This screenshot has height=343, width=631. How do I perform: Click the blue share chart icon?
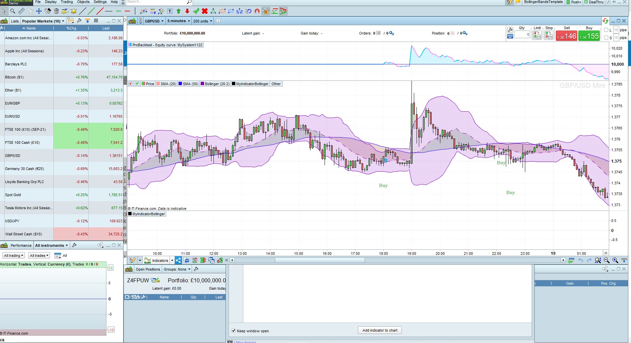178,260
